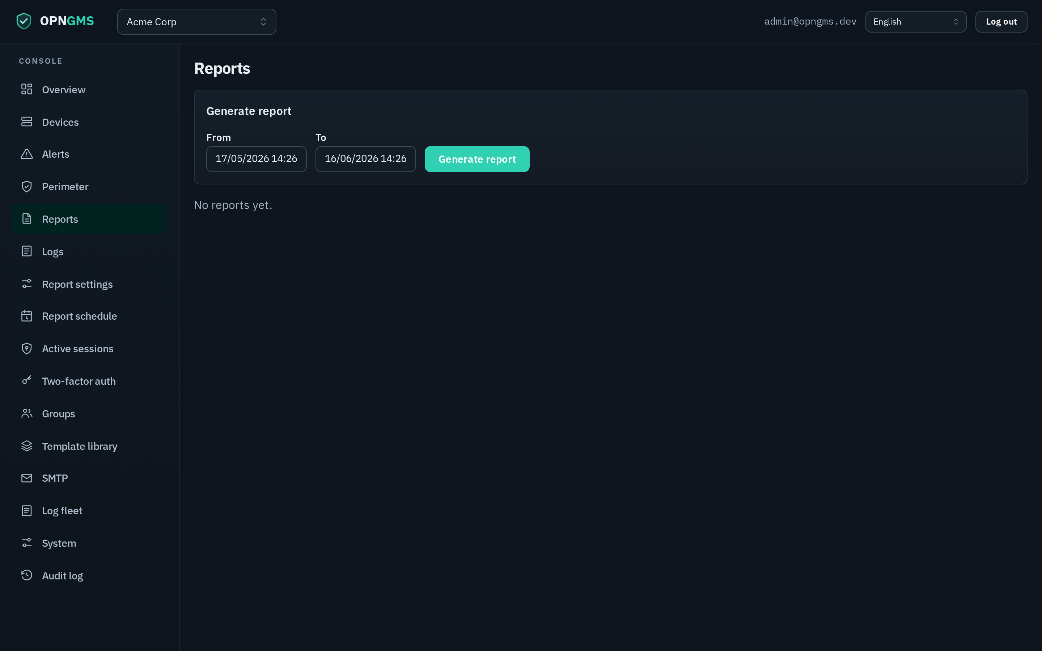Image resolution: width=1042 pixels, height=651 pixels.
Task: Open Report settings
Action: coord(90,284)
